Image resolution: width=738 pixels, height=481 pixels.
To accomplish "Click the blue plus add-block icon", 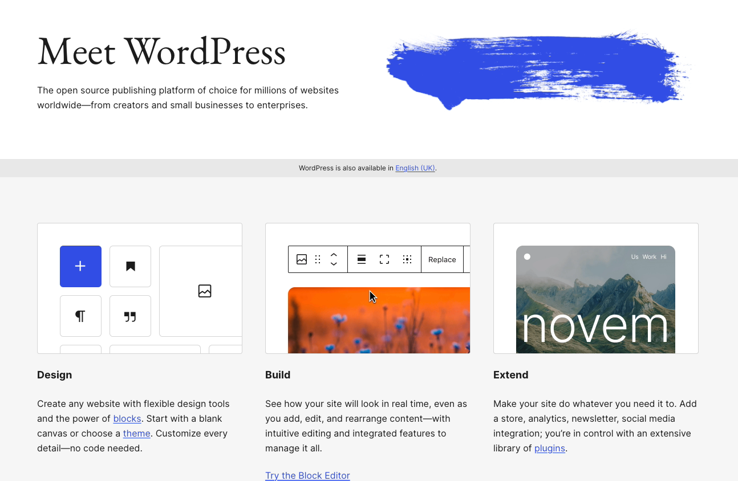I will 80,266.
